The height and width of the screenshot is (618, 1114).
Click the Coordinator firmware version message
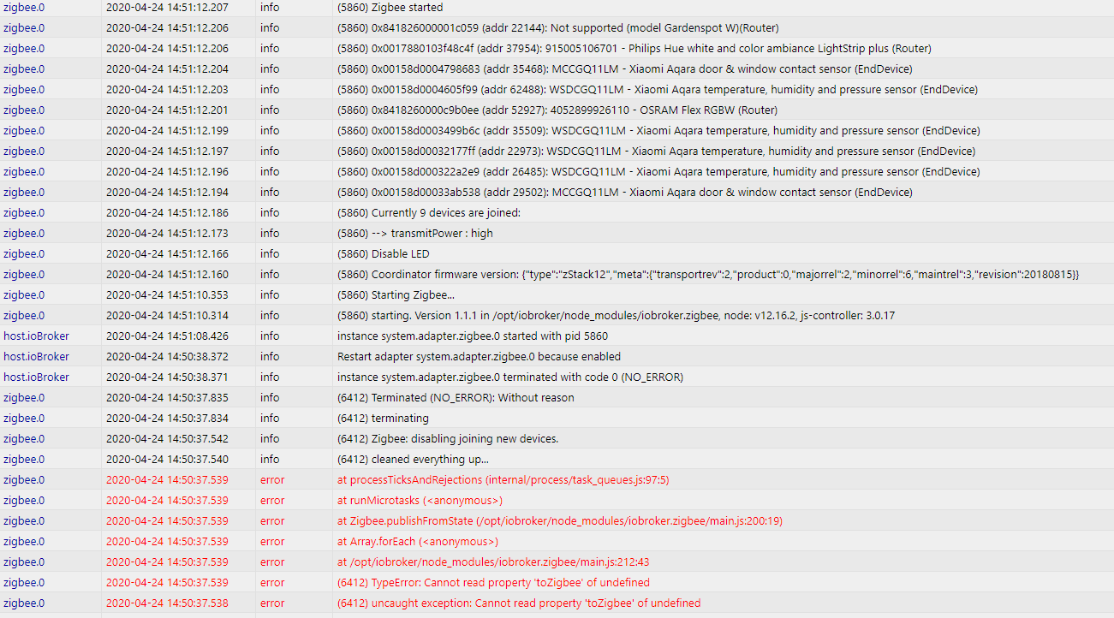pos(708,275)
